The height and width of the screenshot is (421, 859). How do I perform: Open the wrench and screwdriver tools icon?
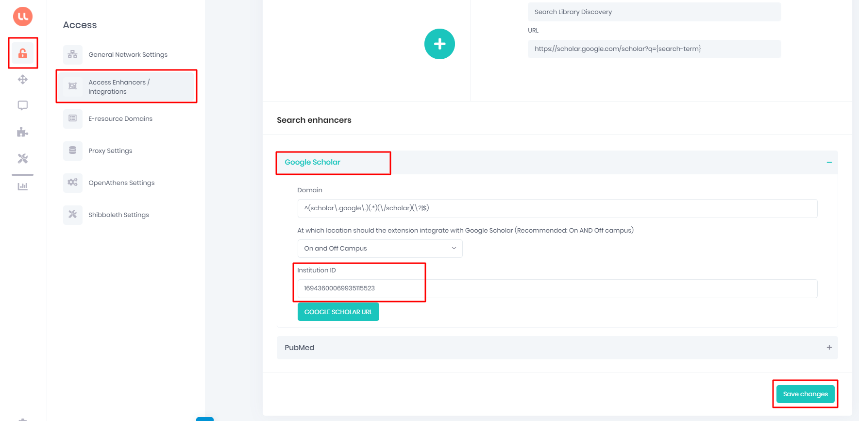click(x=23, y=158)
